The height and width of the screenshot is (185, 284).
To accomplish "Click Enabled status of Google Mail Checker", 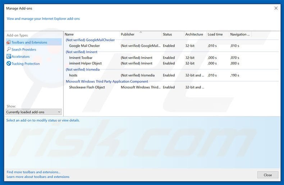I will pos(169,46).
